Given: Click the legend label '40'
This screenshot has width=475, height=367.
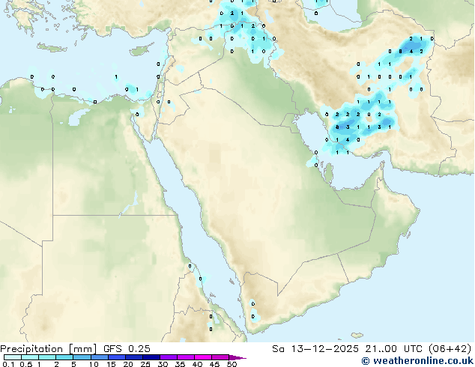Looking at the screenshot, I should (197, 364).
